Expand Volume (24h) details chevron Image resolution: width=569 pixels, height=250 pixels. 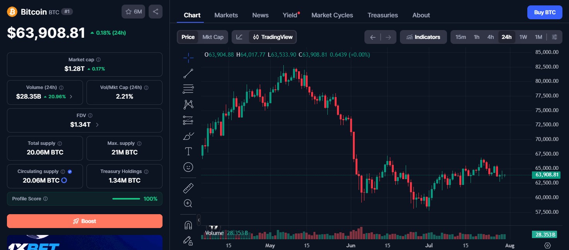(x=71, y=97)
